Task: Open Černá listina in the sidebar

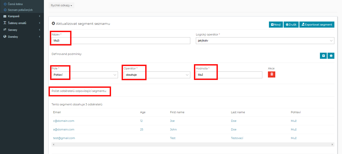Action: [x=15, y=4]
